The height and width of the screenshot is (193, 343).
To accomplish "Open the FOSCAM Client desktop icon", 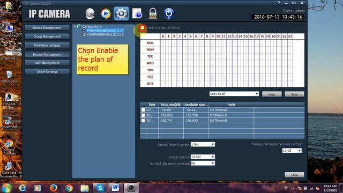I will coord(9,101).
